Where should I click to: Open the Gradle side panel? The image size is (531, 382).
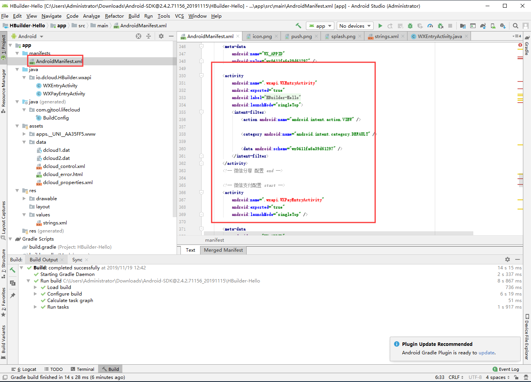tap(527, 46)
